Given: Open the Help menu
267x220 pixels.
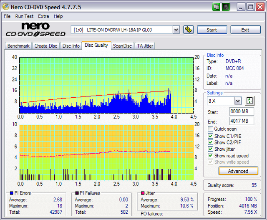Looking at the screenshot, I should (58, 16).
